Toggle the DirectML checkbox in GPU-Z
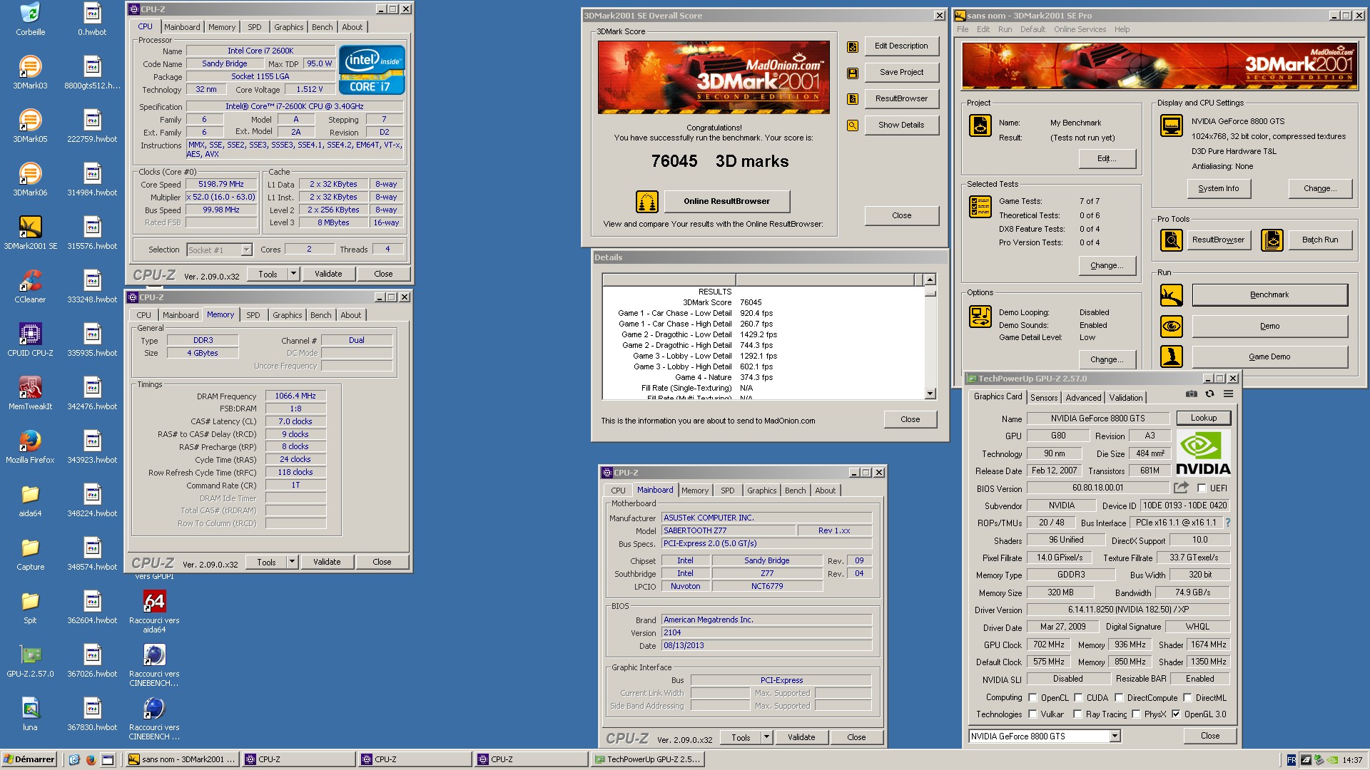This screenshot has width=1370, height=770. tap(1187, 698)
